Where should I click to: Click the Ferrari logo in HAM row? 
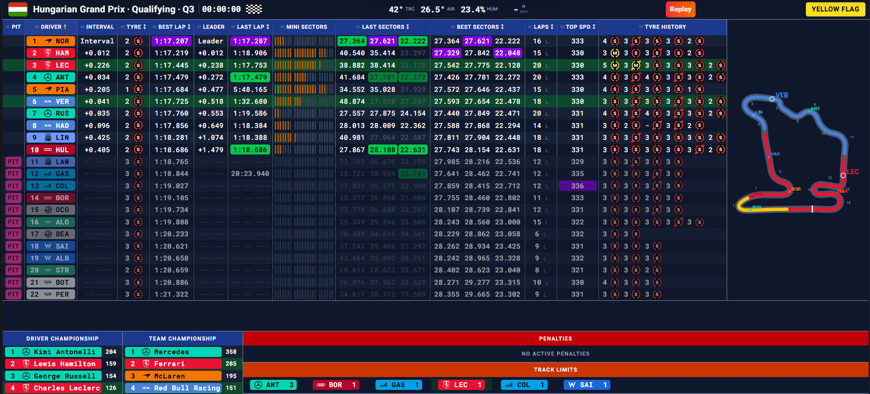[x=48, y=53]
